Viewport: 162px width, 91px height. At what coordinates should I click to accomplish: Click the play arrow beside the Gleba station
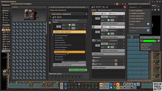[93, 13]
